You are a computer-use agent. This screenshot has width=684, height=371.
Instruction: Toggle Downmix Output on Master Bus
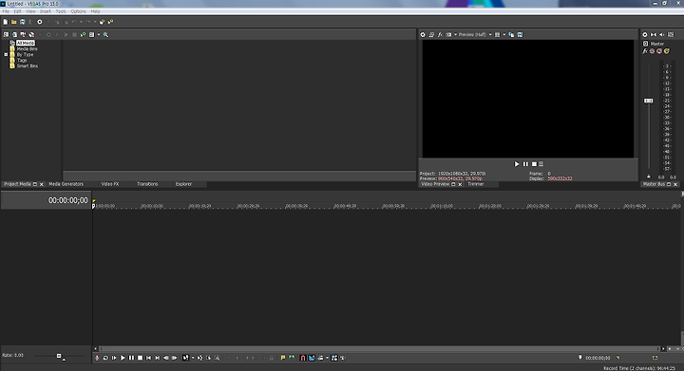654,34
